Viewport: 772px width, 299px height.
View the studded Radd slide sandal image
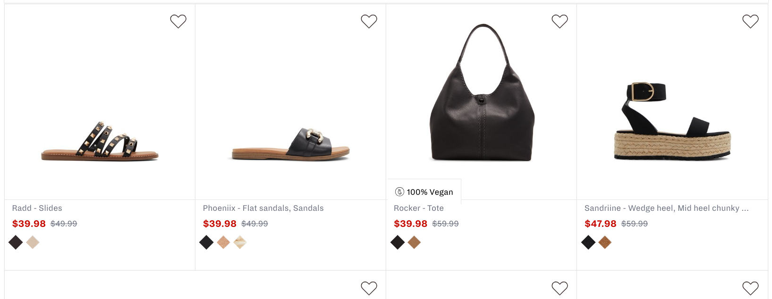click(100, 141)
